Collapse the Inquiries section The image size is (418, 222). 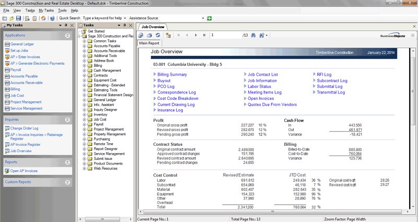click(x=67, y=120)
